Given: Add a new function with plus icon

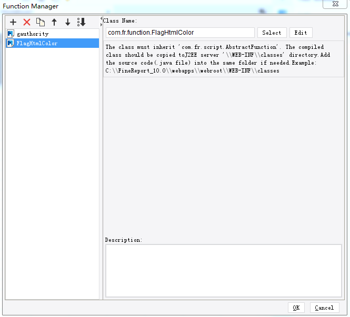Looking at the screenshot, I should 13,22.
